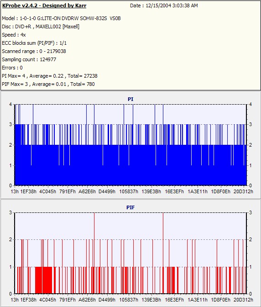261x307 pixels.
Task: Click the solid red block near 4C045h
Action: coord(44,280)
